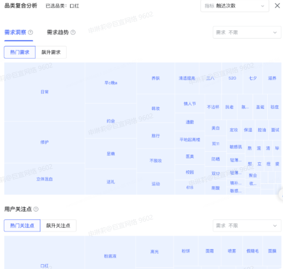Click the 校园 treemap cell
The width and height of the screenshot is (283, 269).
[190, 172]
